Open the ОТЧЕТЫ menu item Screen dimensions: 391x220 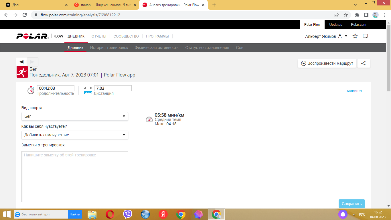tap(99, 36)
